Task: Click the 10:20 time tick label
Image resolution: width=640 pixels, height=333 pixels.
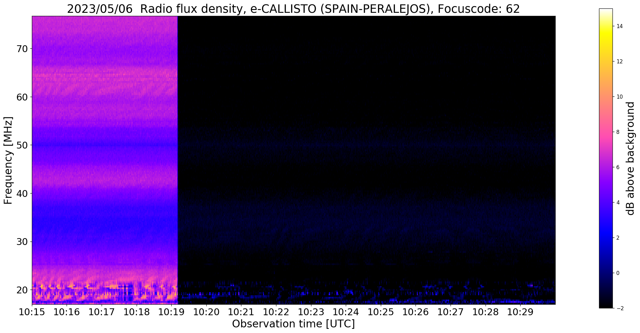Action: click(x=206, y=312)
